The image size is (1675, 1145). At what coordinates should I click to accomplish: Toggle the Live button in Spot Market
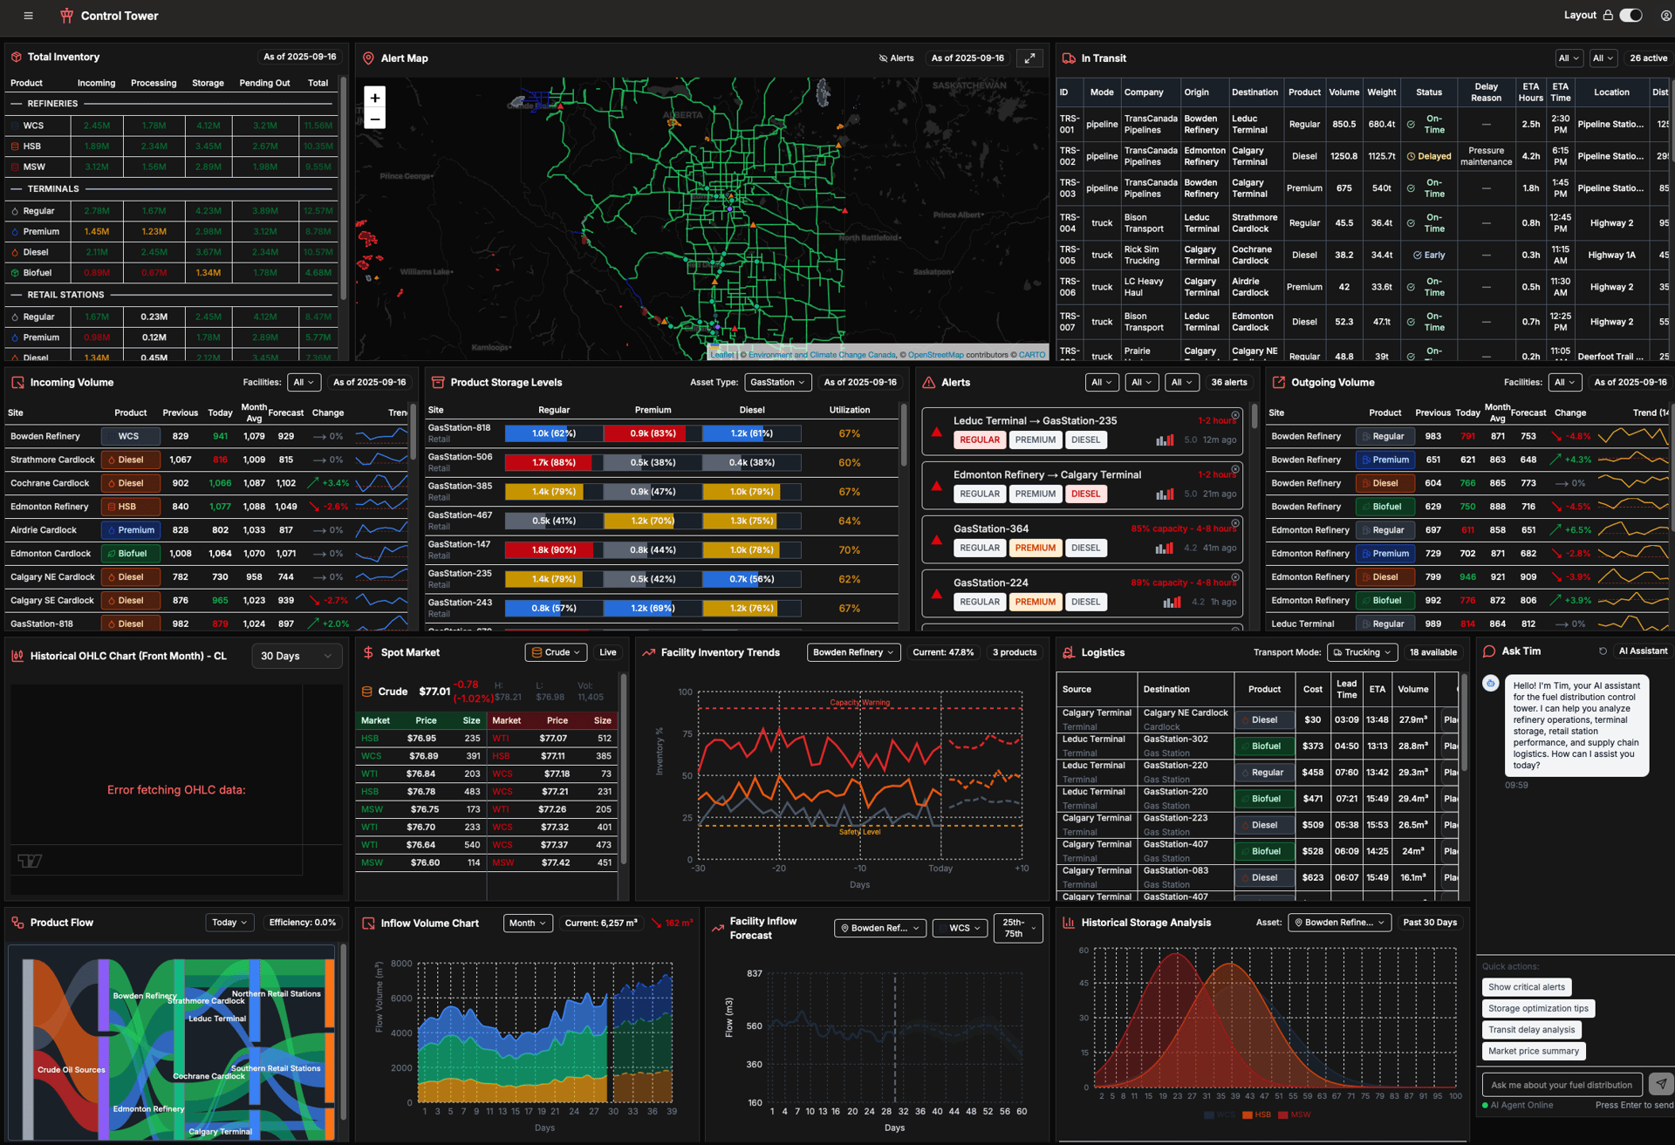tap(607, 652)
